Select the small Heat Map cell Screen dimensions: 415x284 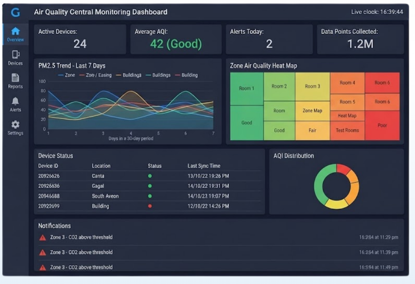pos(347,115)
